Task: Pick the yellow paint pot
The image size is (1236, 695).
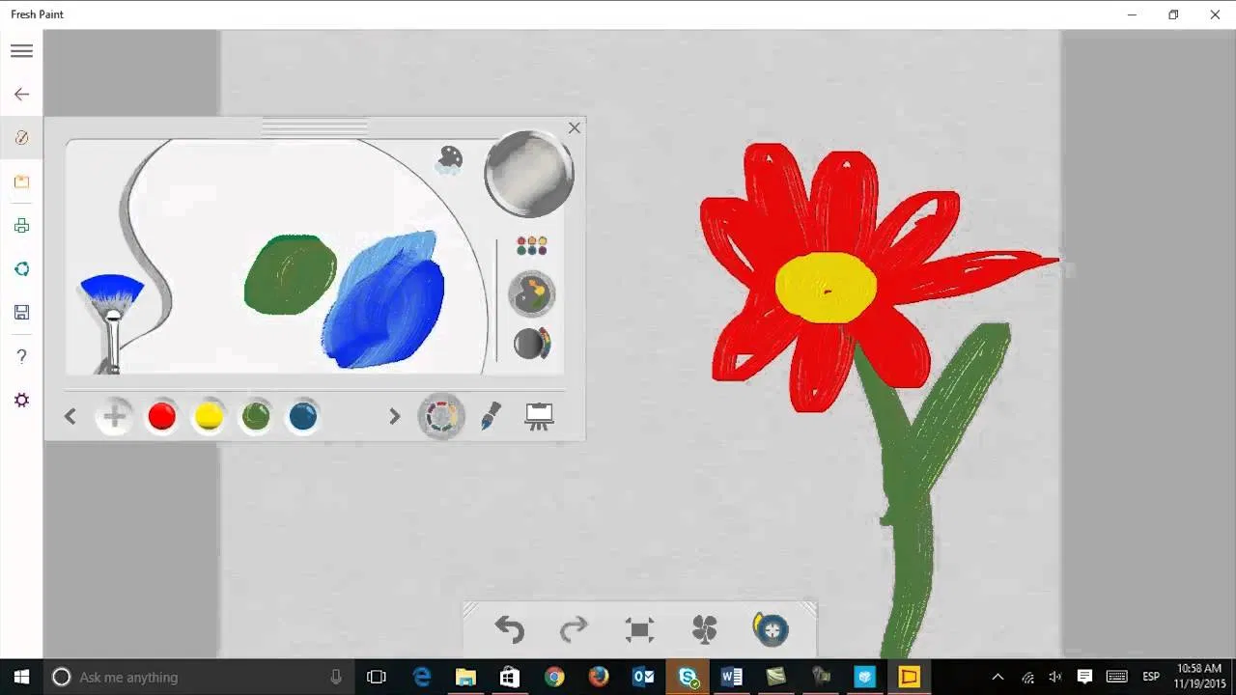Action: [209, 416]
